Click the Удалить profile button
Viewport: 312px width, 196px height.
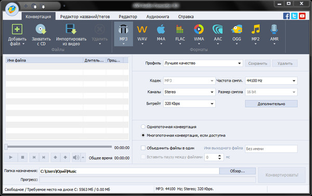[285, 63]
